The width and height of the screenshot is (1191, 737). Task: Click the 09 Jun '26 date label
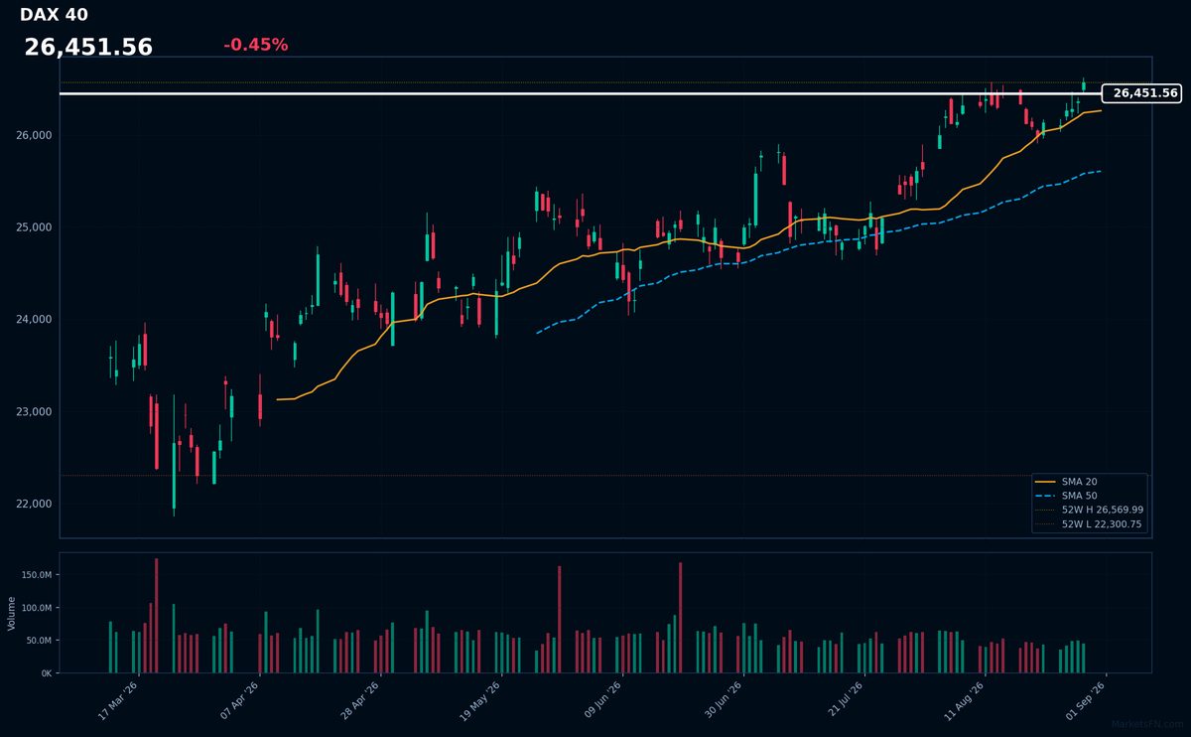coord(601,700)
